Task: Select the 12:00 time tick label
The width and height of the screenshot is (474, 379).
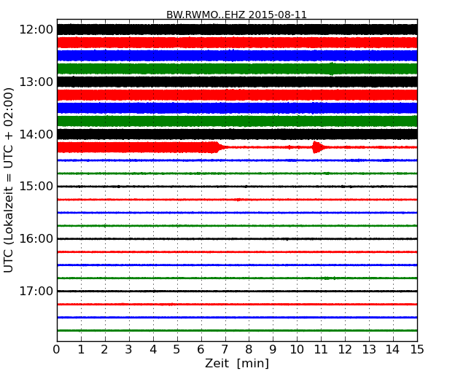Action: pos(36,30)
